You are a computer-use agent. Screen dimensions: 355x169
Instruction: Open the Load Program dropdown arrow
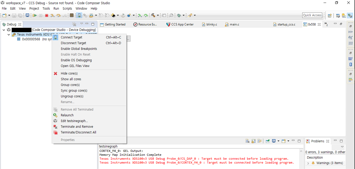point(96,15)
